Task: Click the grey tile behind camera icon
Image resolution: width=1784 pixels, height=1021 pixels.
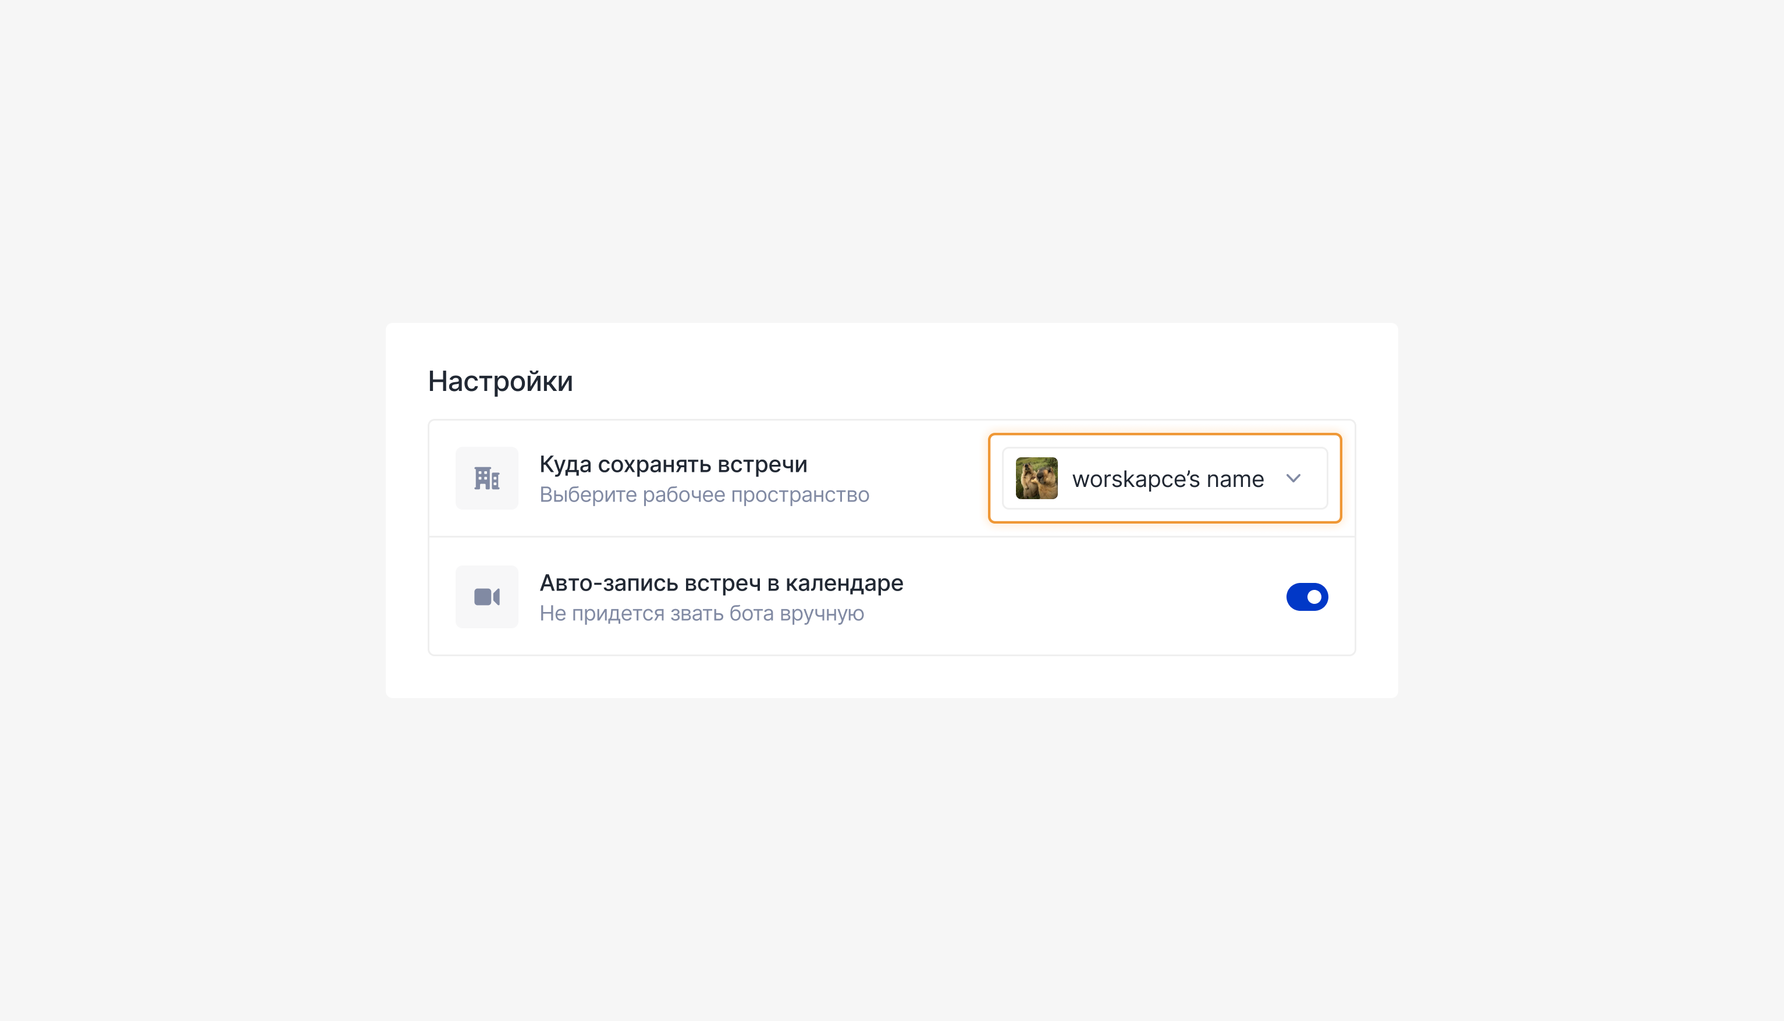Action: click(x=486, y=597)
